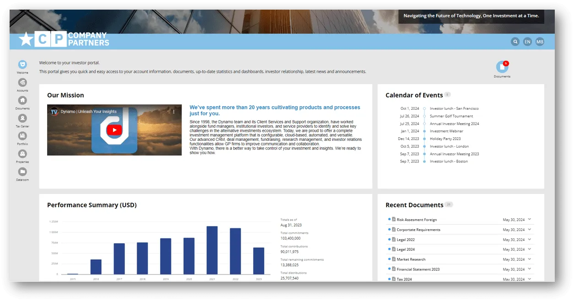Expand the Risk Assesment Foreign document row
574x301 pixels.
(x=530, y=219)
